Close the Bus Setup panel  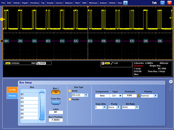point(171,82)
